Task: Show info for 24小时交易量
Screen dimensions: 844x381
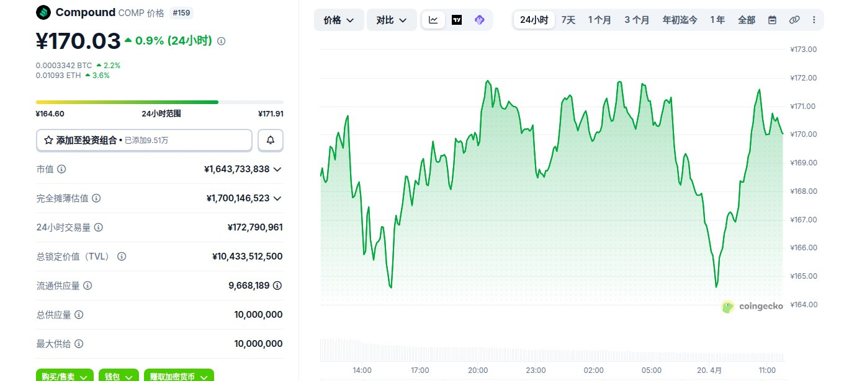Action: 99,227
